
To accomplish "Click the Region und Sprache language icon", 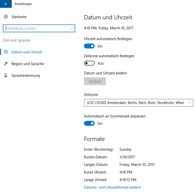I will (6, 64).
